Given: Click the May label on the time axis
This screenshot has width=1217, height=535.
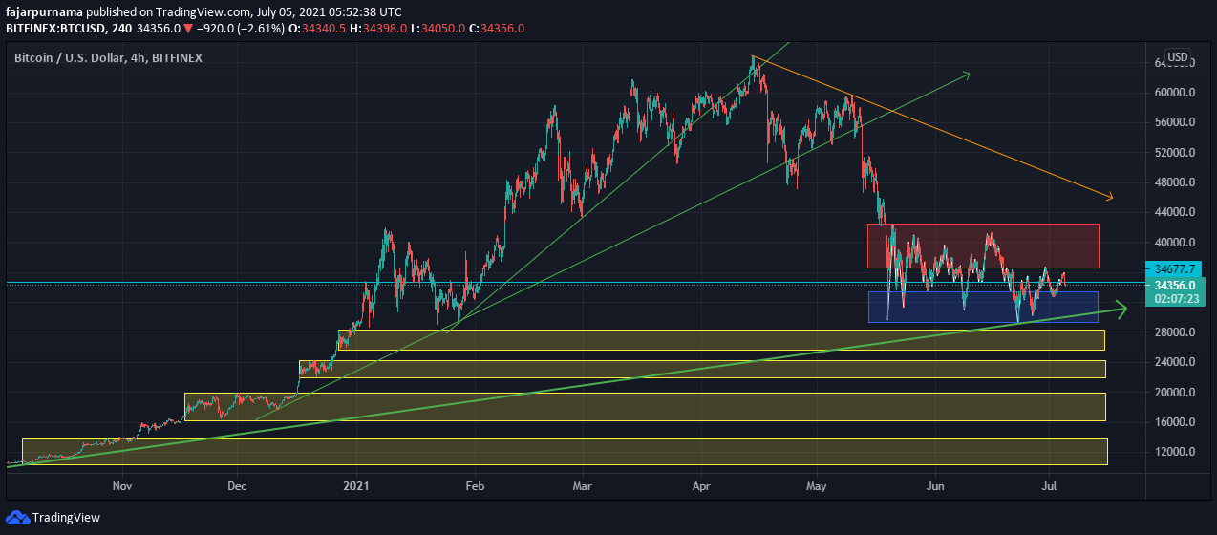Looking at the screenshot, I should click(818, 485).
